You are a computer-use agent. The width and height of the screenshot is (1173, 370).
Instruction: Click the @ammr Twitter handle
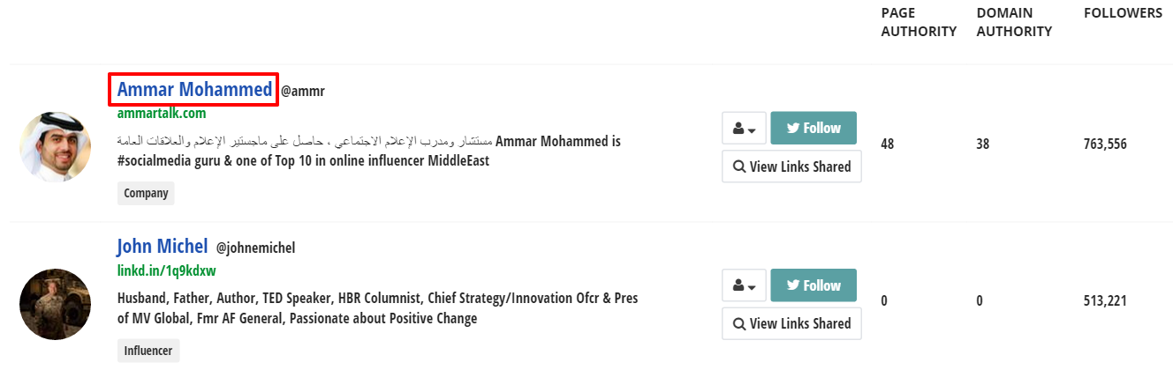303,91
